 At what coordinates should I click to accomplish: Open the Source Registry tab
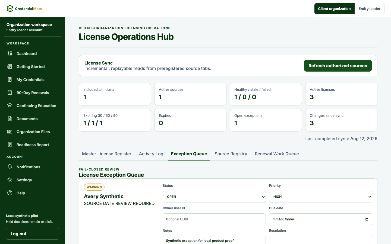coord(231,154)
